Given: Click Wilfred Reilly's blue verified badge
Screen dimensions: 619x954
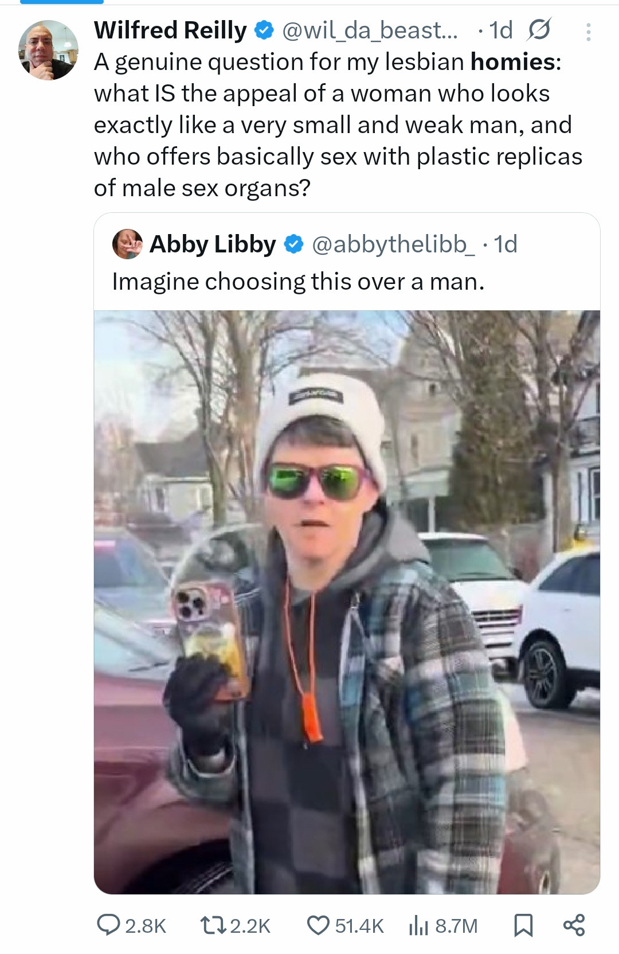Looking at the screenshot, I should click(x=264, y=30).
